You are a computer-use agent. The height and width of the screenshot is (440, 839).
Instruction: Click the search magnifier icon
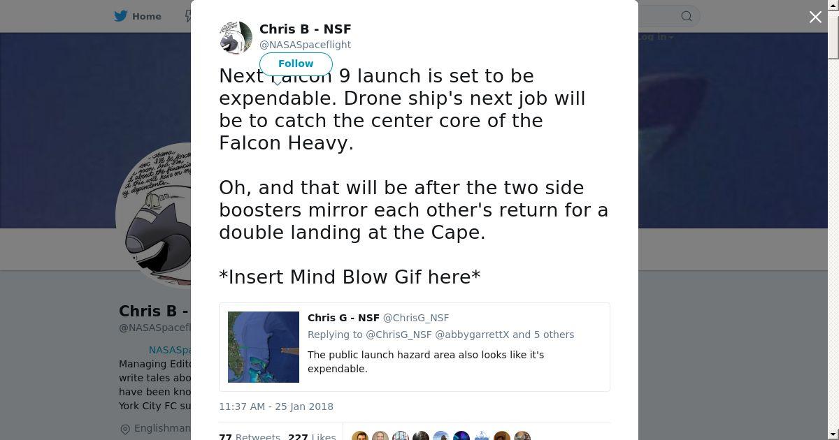687,16
